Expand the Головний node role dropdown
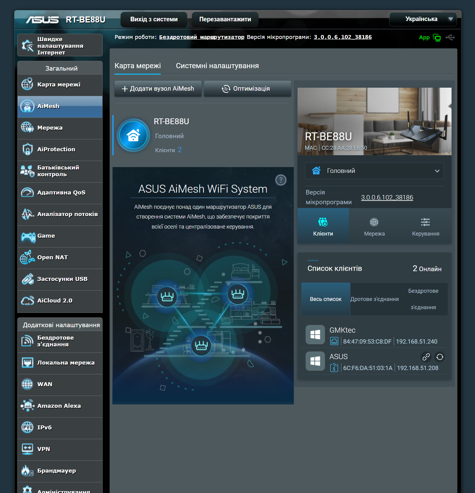475x493 pixels. tap(374, 171)
